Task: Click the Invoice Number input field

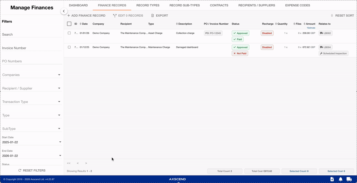Action: [32, 48]
